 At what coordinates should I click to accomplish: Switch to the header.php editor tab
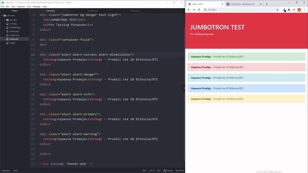(93, 11)
